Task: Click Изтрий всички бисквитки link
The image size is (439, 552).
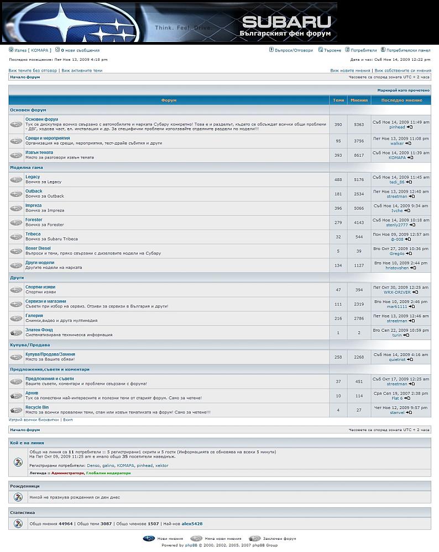Action: [x=34, y=420]
